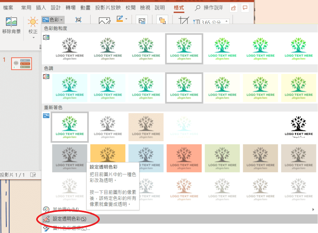The width and height of the screenshot is (318, 233).
Task: Open the 投影片放映 slideshow tab
Action: pos(108,8)
